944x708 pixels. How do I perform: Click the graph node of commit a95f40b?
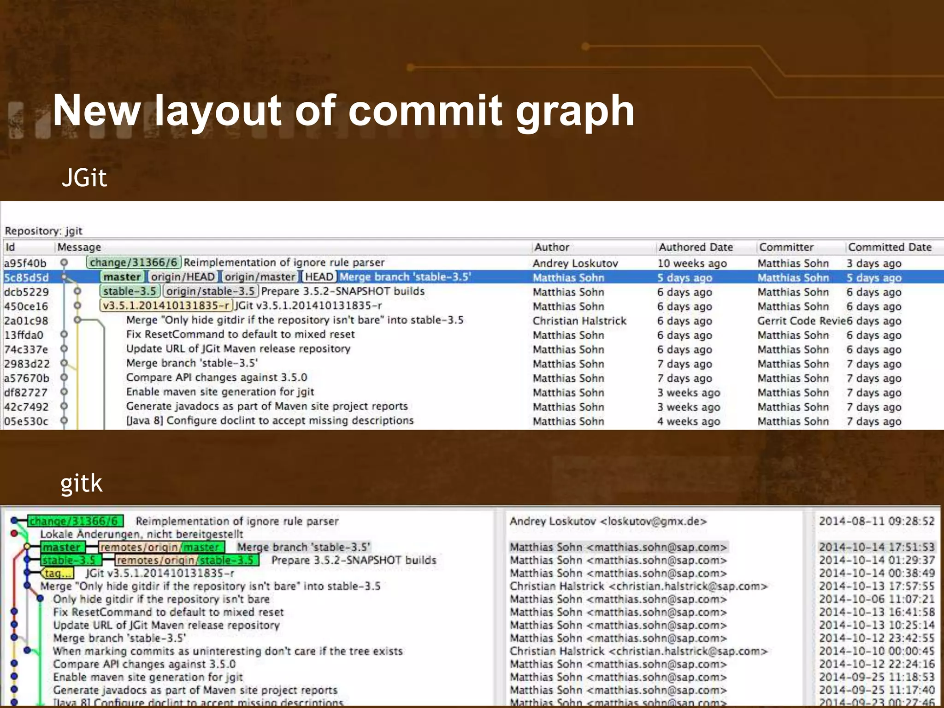point(64,262)
